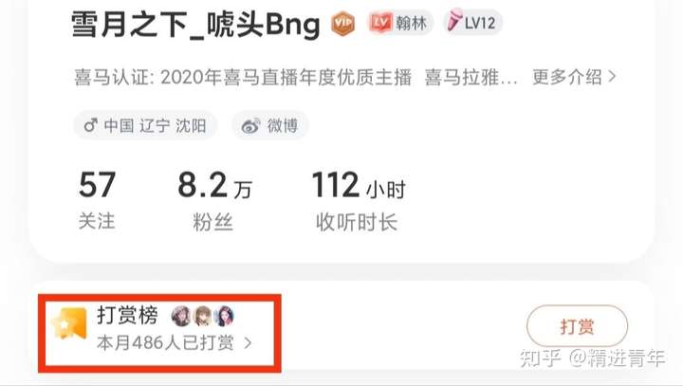Tap the gold star 打赏榜 ribbon icon
The height and width of the screenshot is (386, 683).
click(69, 323)
